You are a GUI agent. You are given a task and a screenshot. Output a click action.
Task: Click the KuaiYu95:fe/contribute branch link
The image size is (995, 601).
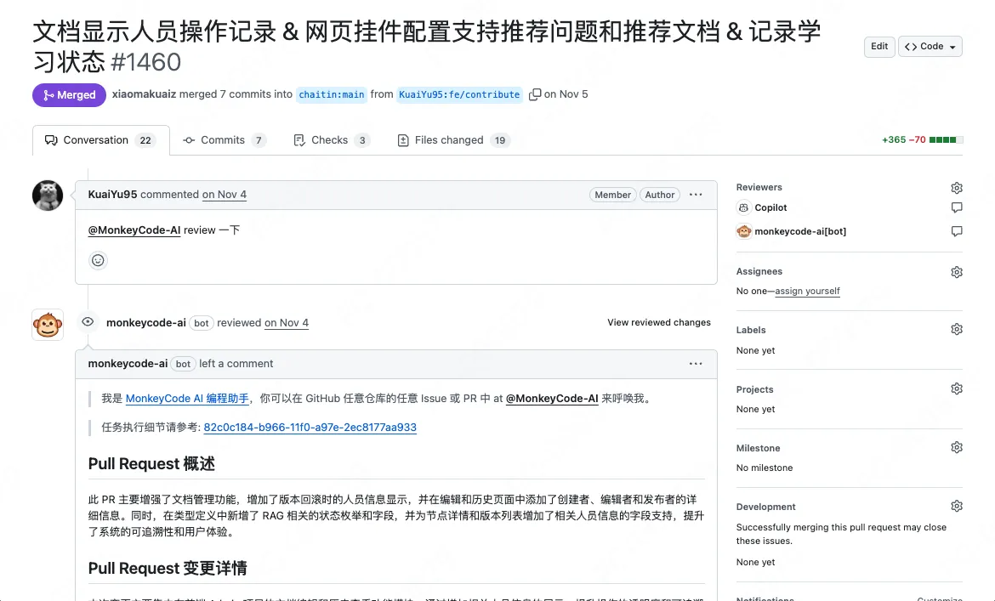(459, 94)
